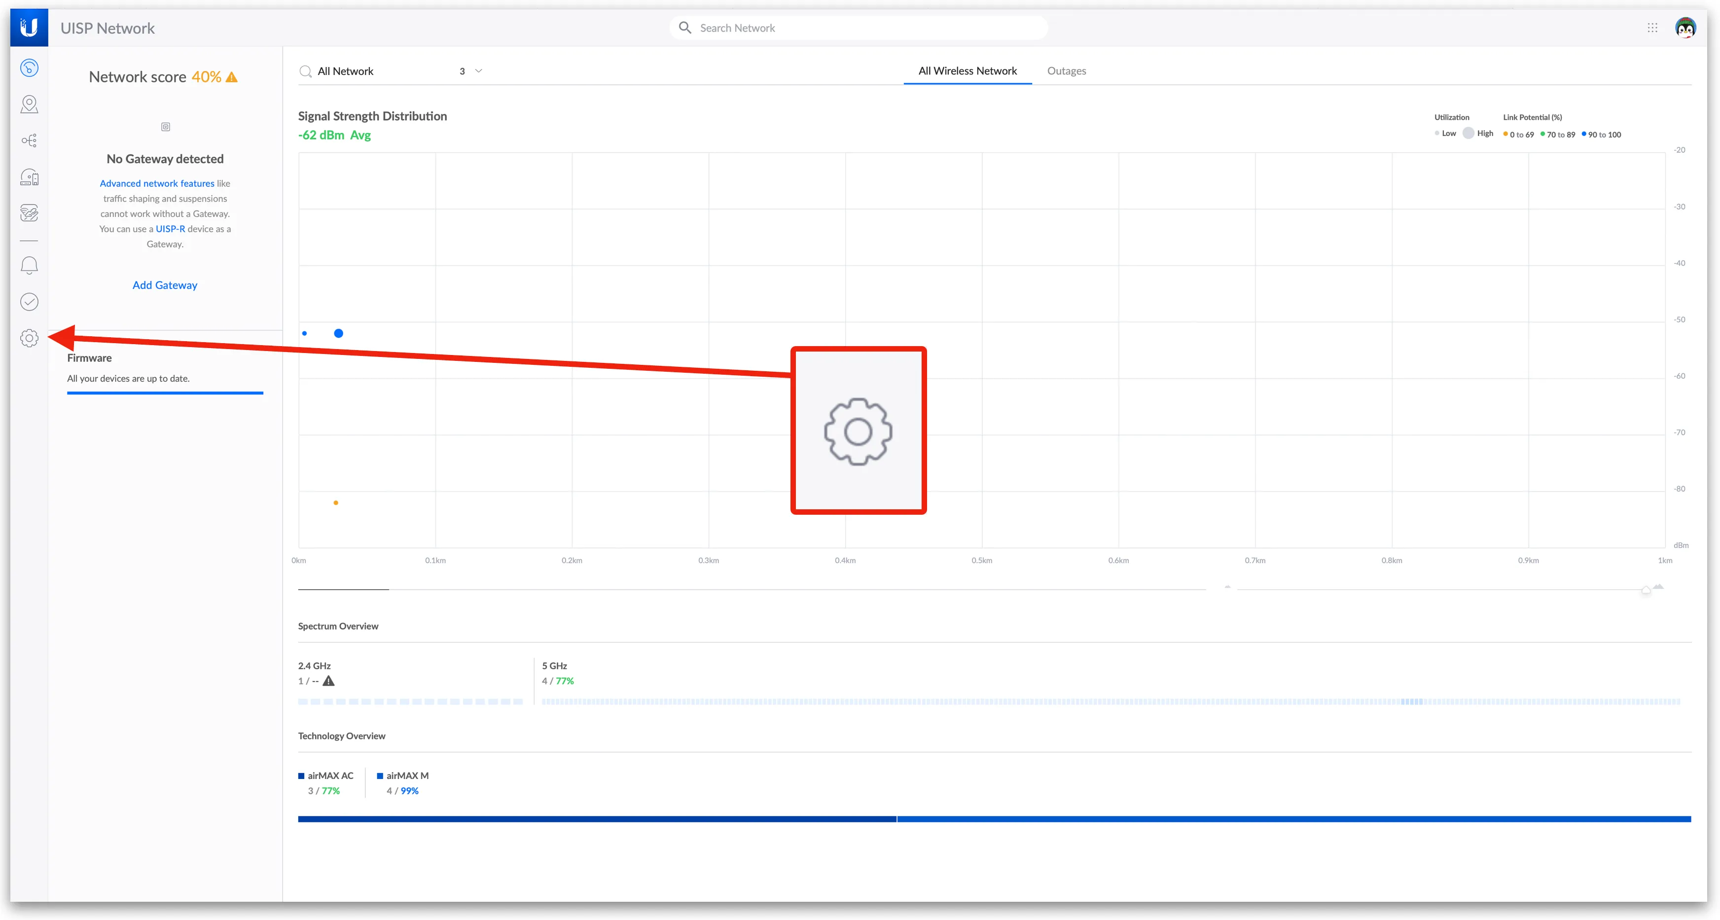Expand the All Network dropdown chevron
This screenshot has width=1720, height=920.
pos(478,71)
